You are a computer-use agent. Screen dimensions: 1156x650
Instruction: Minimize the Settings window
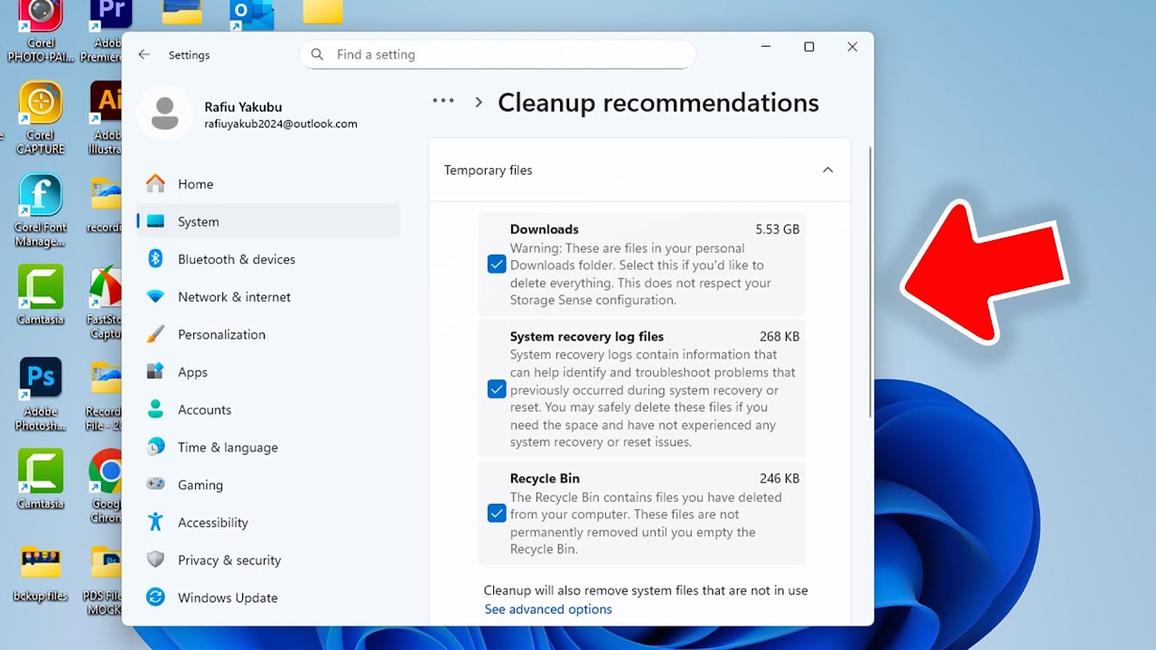[x=766, y=47]
